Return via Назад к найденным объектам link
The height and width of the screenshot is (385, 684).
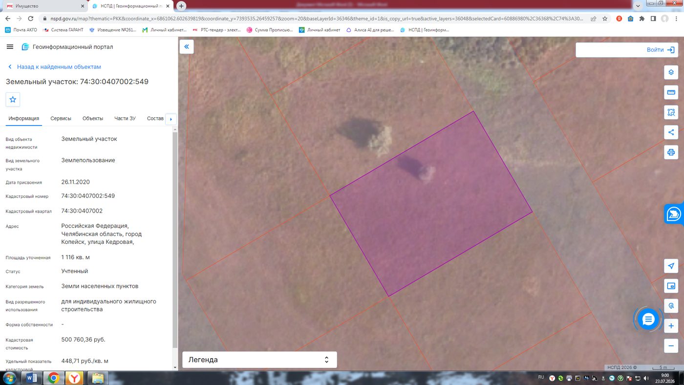click(x=54, y=67)
